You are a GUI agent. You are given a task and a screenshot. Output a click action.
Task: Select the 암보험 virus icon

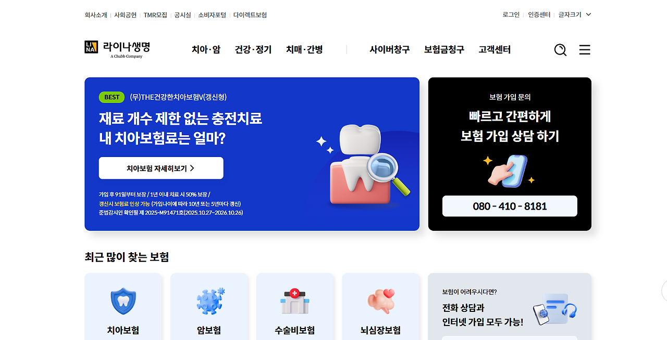(x=210, y=302)
